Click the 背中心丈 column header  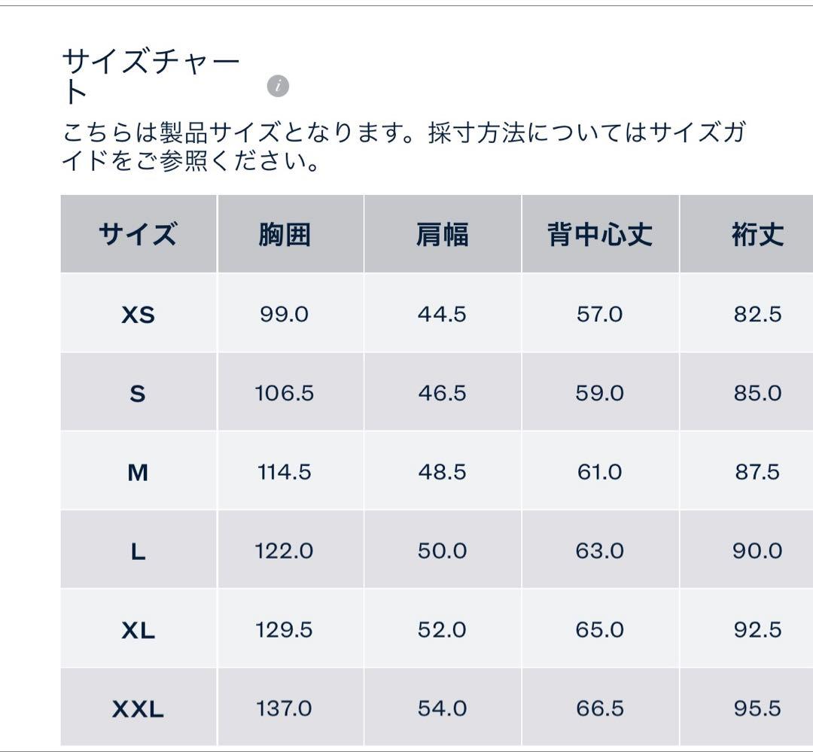point(597,233)
